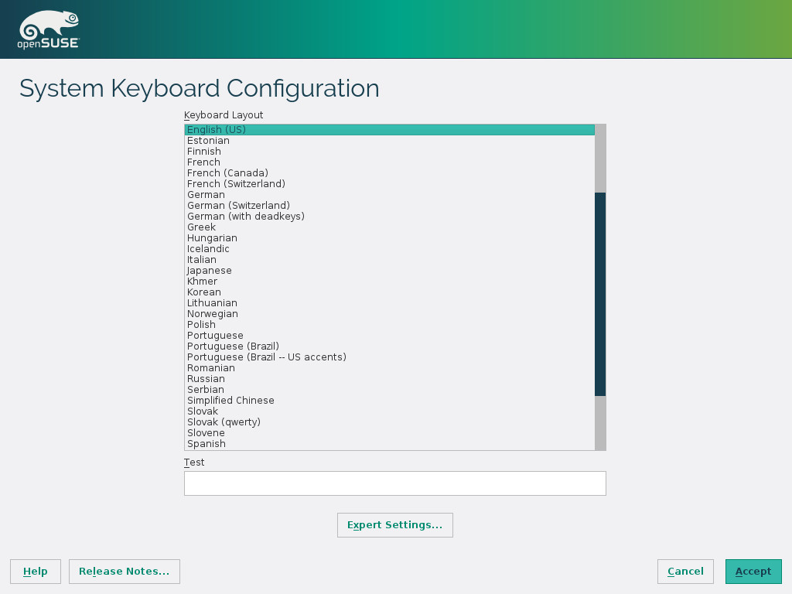Click scrollbar track below the thumb
The height and width of the screenshot is (594, 792).
(x=600, y=422)
